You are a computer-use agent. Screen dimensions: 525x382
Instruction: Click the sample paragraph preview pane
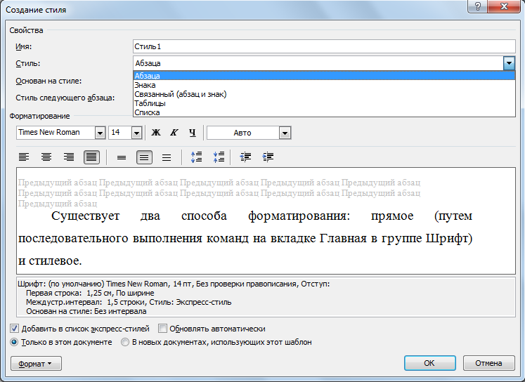click(266, 220)
